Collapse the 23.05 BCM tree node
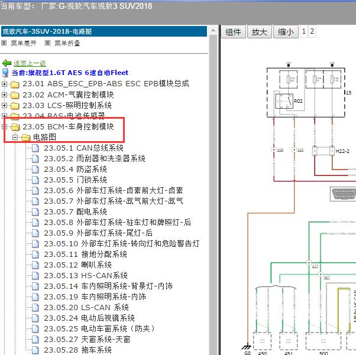The width and height of the screenshot is (356, 355). [4, 127]
